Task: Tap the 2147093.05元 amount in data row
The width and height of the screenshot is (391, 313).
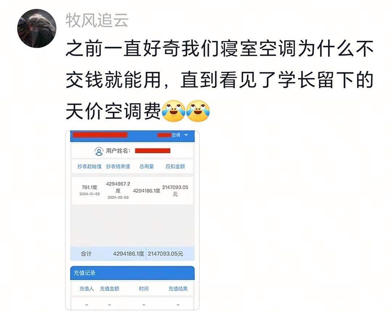Action: tap(175, 190)
